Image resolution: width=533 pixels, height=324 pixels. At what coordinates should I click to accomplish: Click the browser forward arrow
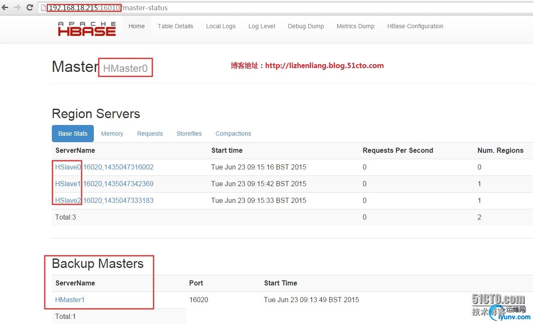pyautogui.click(x=17, y=8)
